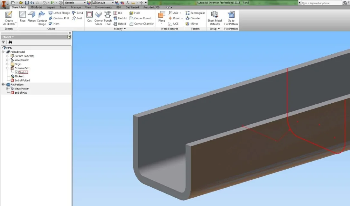Create a 2D Sketch
This screenshot has height=206, width=350.
(x=9, y=18)
